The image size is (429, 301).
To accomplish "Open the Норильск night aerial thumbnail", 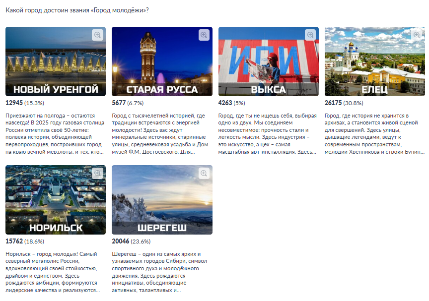I will pos(56,200).
